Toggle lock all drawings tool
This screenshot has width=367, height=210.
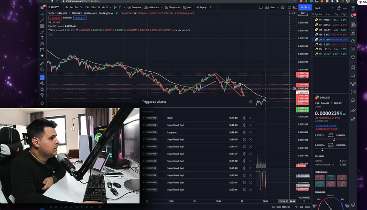42,89
